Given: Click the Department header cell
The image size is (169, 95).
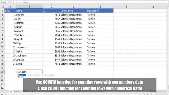Looking at the screenshot, I should pyautogui.click(x=73, y=11).
